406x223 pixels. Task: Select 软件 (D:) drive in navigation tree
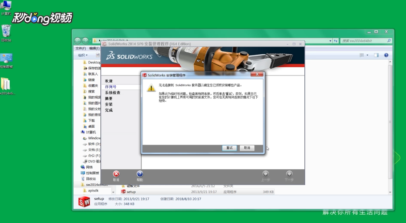pyautogui.click(x=92, y=144)
